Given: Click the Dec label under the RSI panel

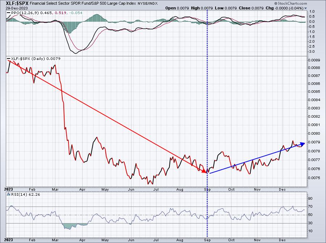Looking at the screenshot, I should click(x=282, y=240).
